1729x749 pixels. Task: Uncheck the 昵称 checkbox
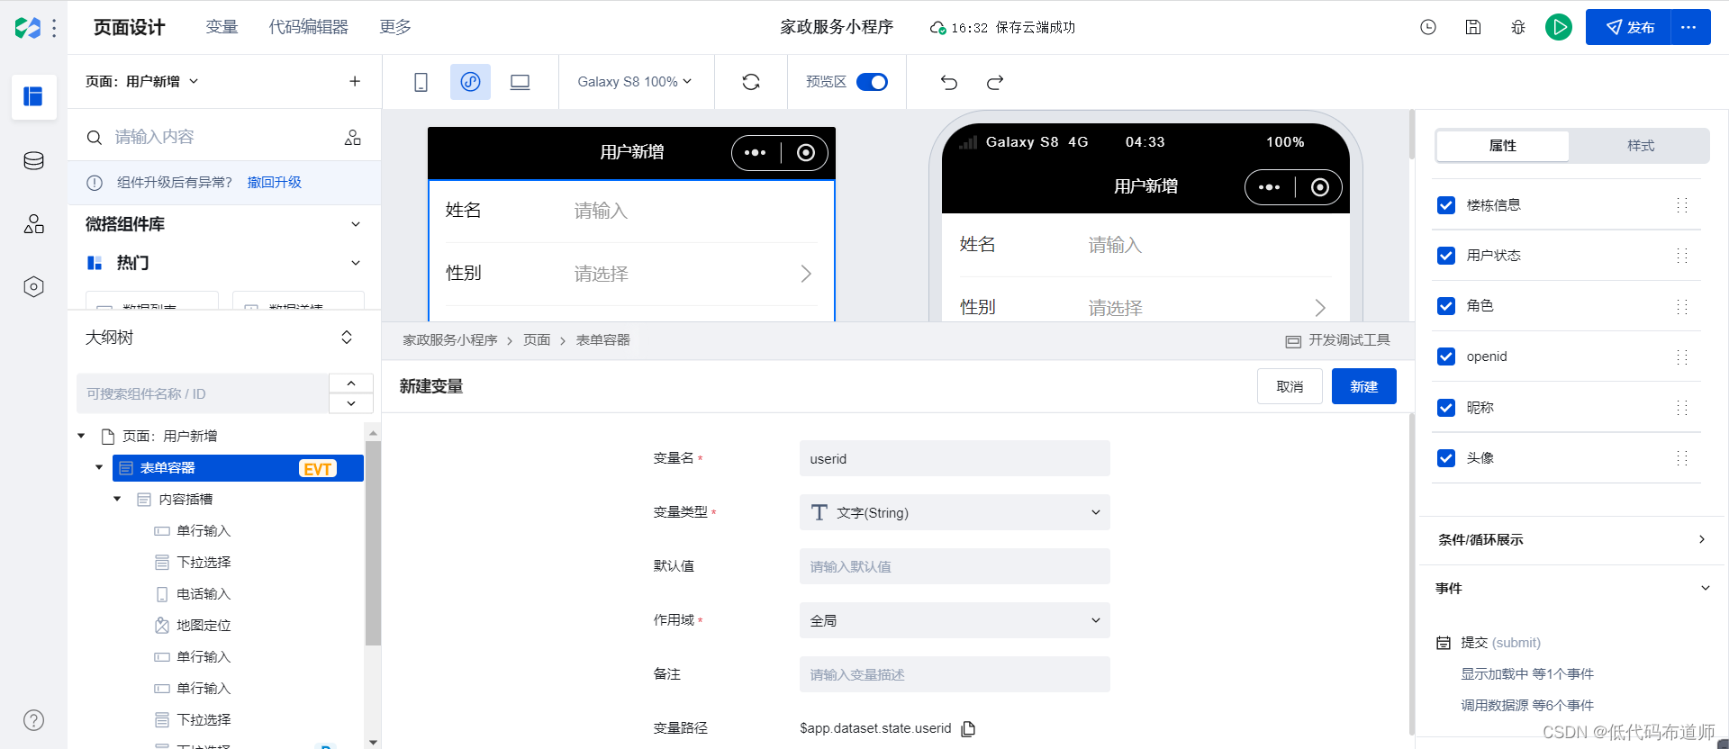click(1446, 408)
